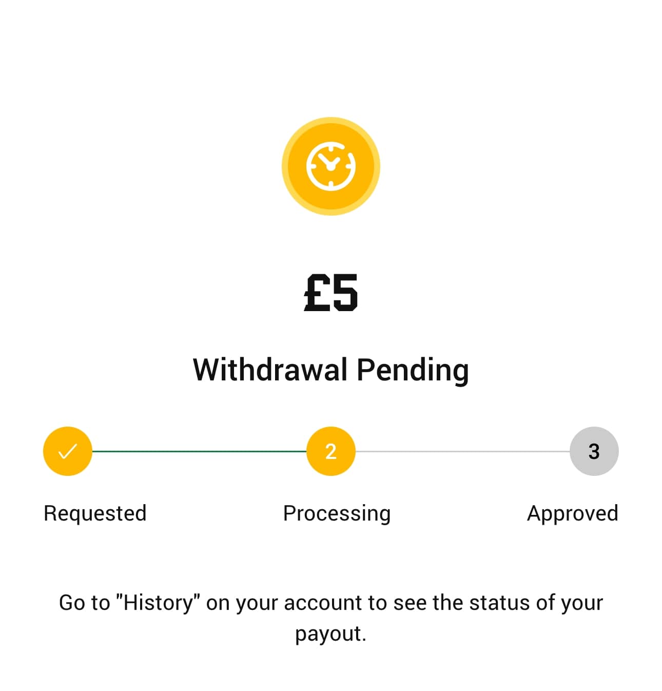Click the Approved step label
This screenshot has width=662, height=691.
coord(572,513)
